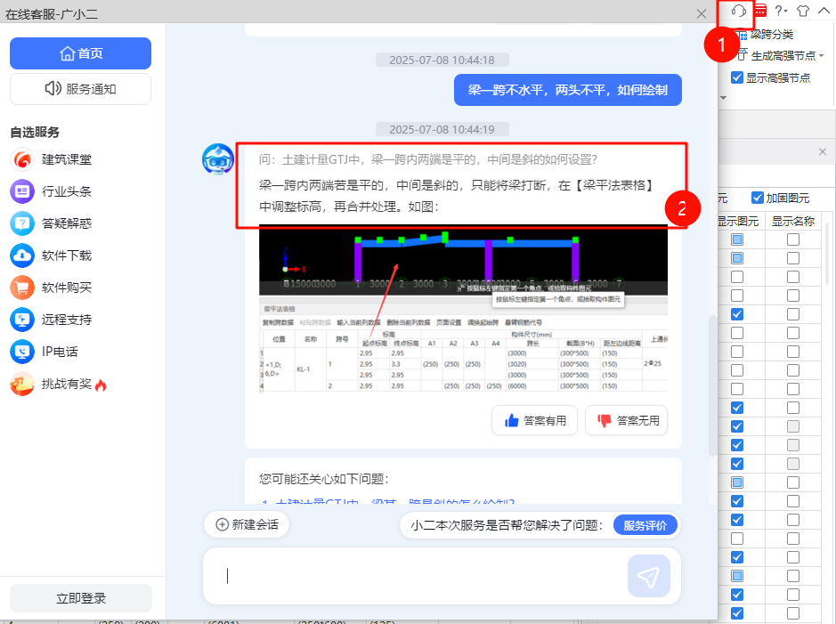Open the 软件购买 shopping cart icon
This screenshot has width=836, height=624.
point(22,288)
